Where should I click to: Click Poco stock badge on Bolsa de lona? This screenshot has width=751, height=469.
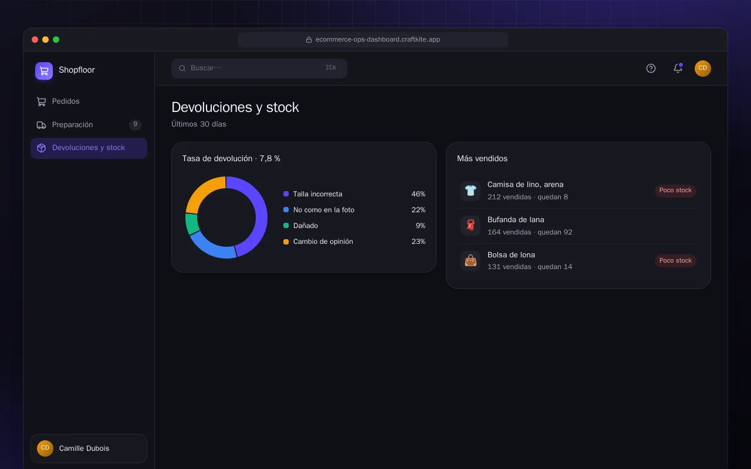tap(675, 261)
